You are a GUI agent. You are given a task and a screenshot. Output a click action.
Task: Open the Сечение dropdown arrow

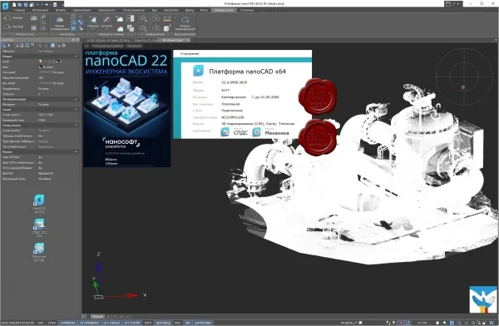[x=106, y=29]
